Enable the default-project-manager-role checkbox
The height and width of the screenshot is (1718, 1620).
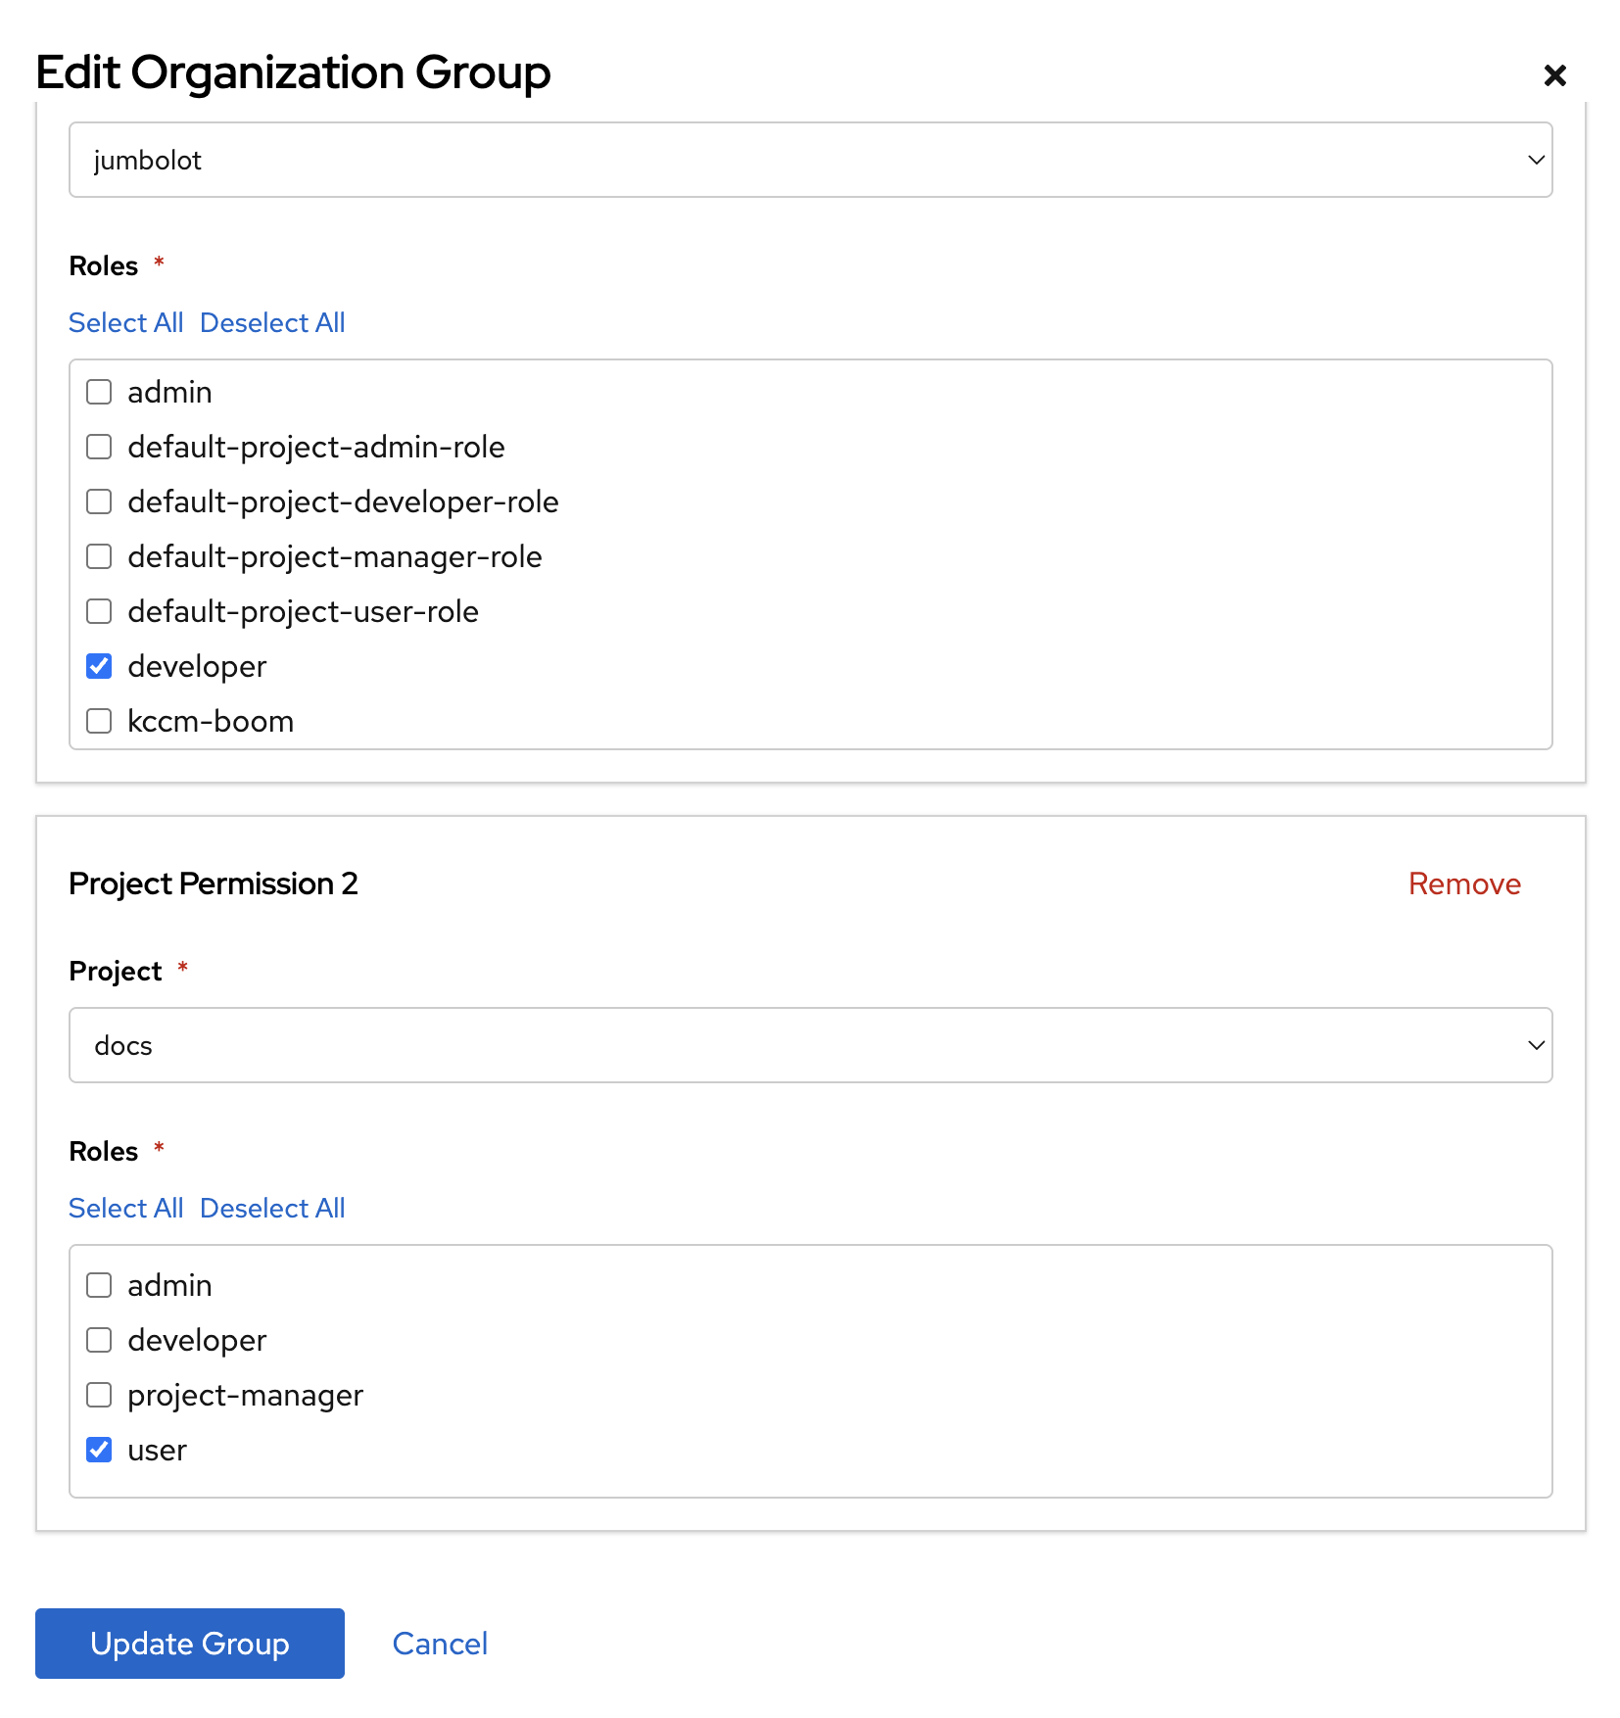click(x=99, y=556)
